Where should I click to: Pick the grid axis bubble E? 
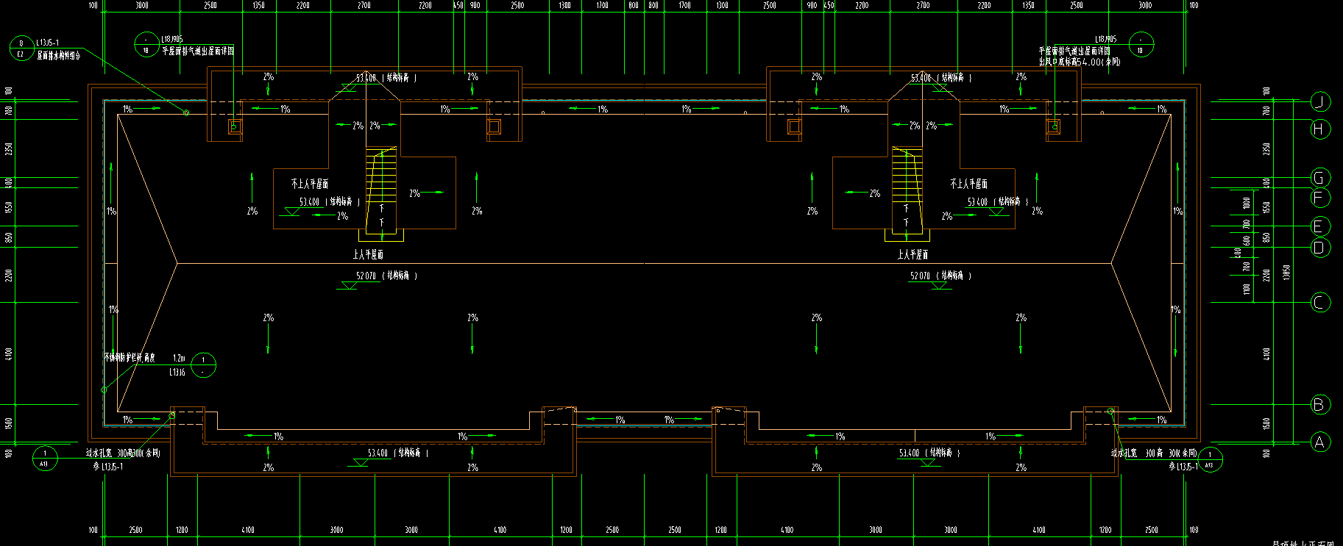[1321, 226]
